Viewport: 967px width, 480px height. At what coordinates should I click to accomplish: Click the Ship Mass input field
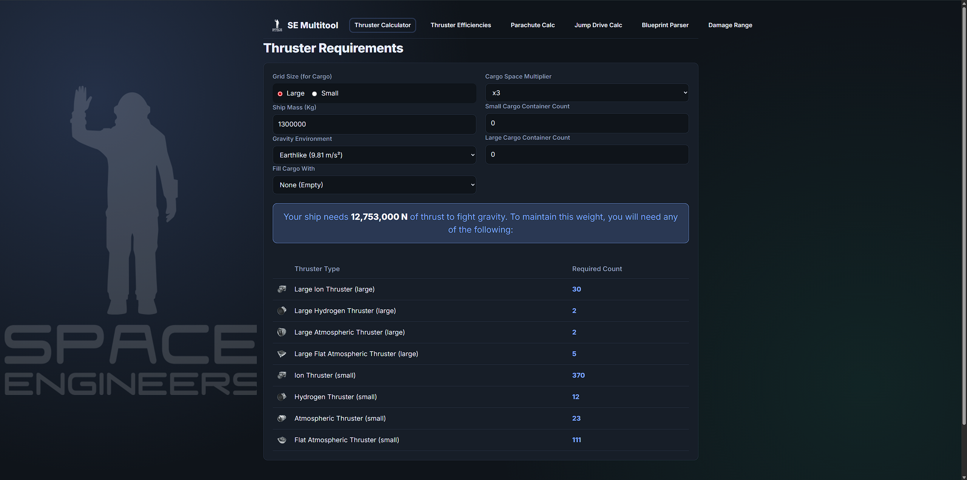coord(374,124)
